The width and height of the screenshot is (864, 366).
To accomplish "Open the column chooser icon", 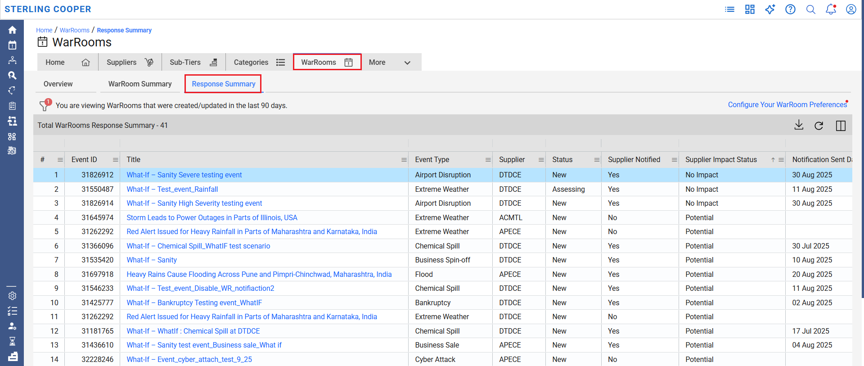I will 841,126.
